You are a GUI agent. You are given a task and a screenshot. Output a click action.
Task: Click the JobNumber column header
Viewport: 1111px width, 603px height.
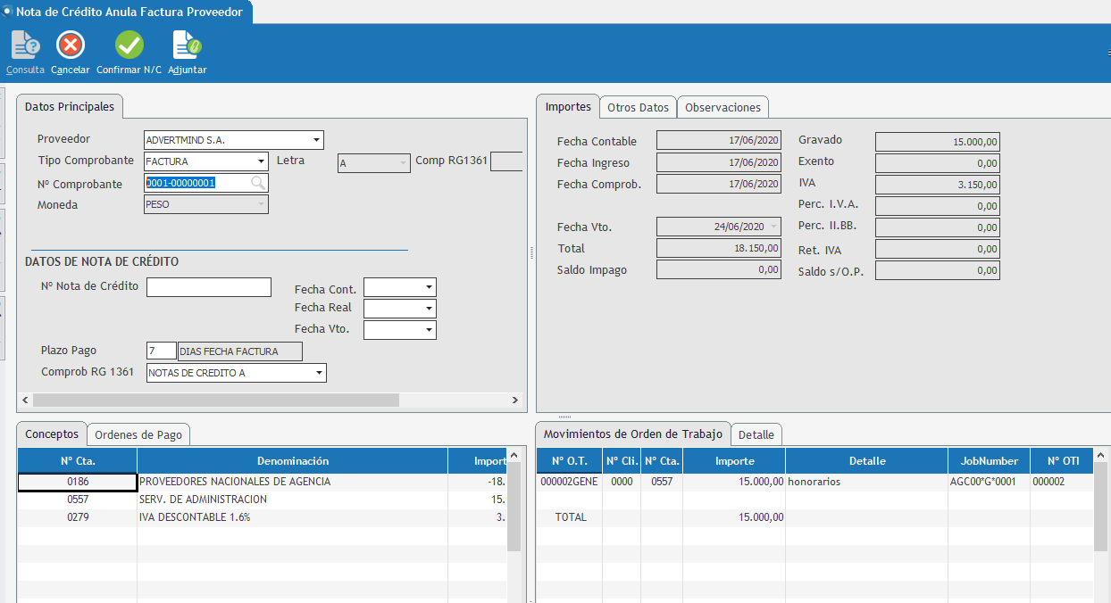pos(988,461)
